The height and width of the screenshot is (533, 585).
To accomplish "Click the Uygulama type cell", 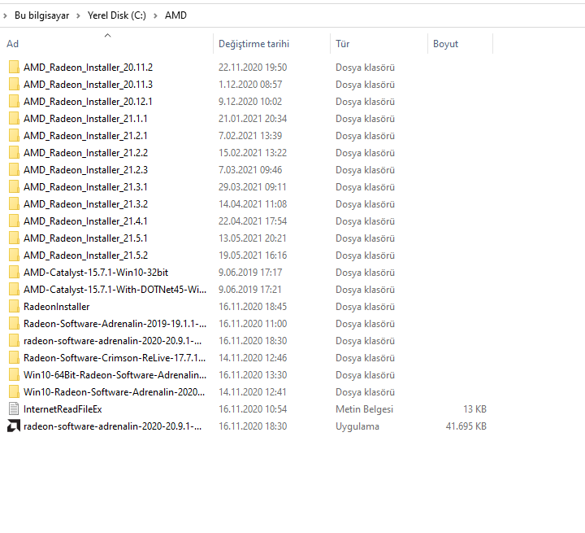I will (x=357, y=426).
